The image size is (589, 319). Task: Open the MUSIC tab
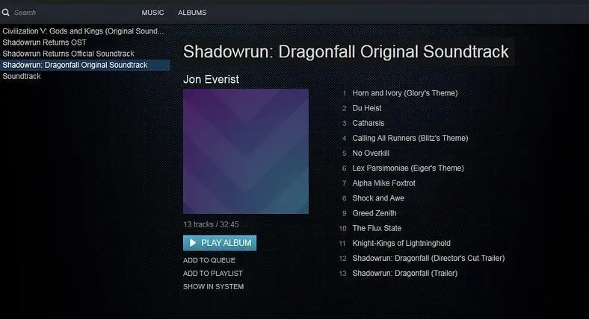[x=152, y=13]
